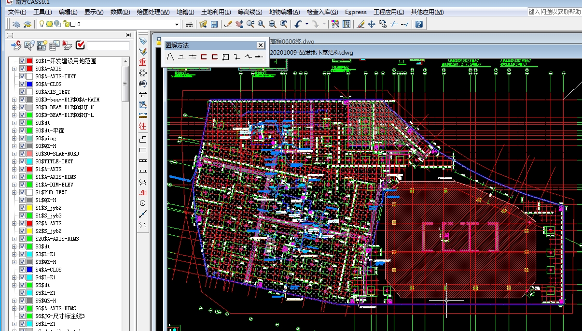Click the red 重 icon in vertical toolbar
The image size is (582, 331).
(142, 62)
